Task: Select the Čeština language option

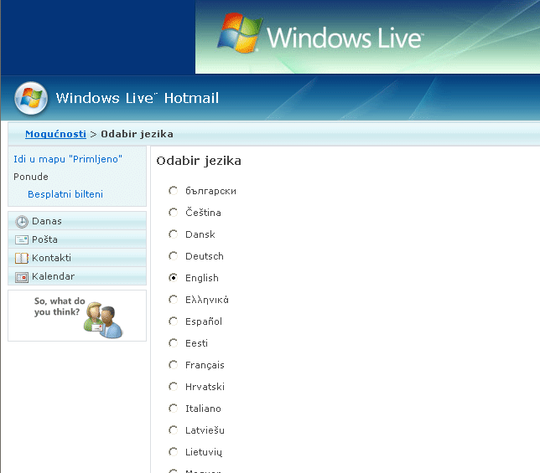Action: point(174,213)
